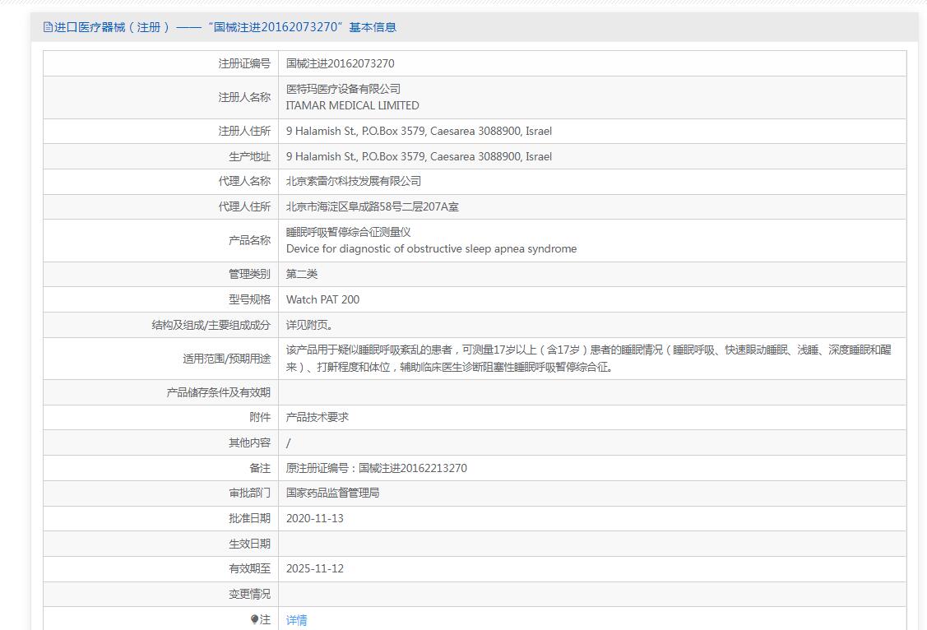Click the 备注 label
Image resolution: width=927 pixels, height=630 pixels.
pos(260,468)
